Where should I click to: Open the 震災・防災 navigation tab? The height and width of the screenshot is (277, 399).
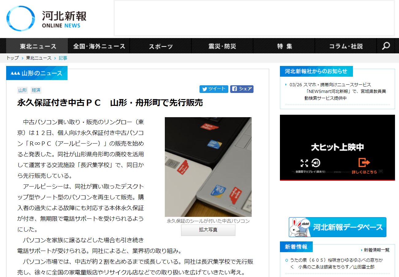[222, 46]
